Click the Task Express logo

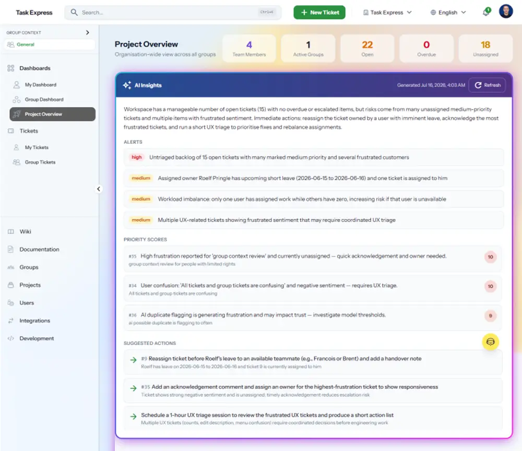point(34,13)
